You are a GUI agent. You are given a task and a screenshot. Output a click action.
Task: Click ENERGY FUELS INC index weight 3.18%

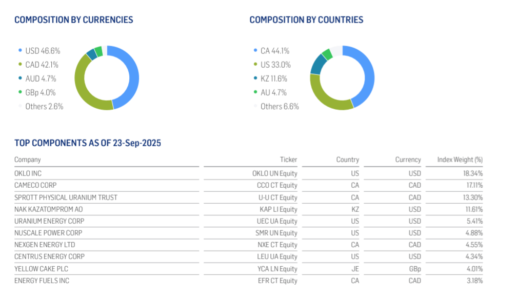tap(473, 280)
